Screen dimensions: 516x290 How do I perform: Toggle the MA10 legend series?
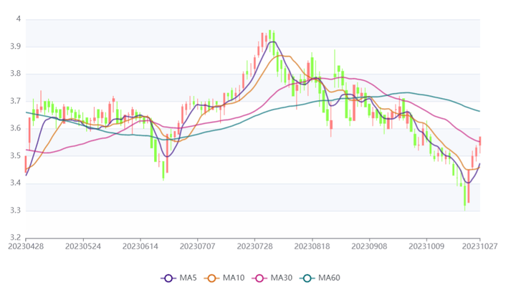coord(224,278)
